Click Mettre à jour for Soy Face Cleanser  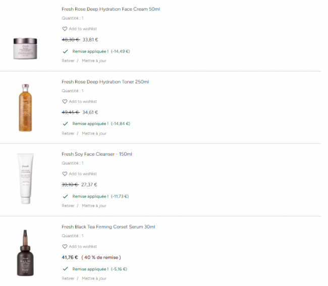[94, 206]
